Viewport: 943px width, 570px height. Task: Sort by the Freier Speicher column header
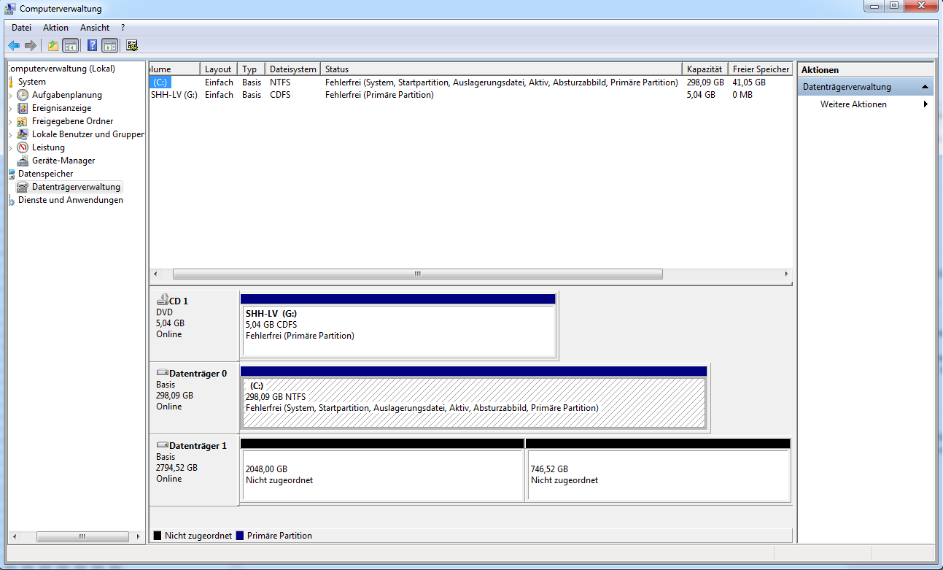760,69
